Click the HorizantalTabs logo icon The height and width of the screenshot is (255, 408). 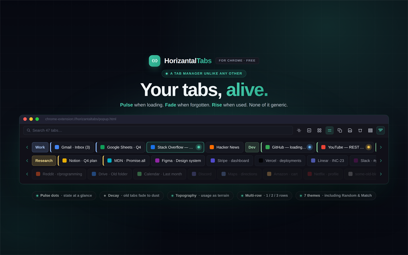coord(155,61)
